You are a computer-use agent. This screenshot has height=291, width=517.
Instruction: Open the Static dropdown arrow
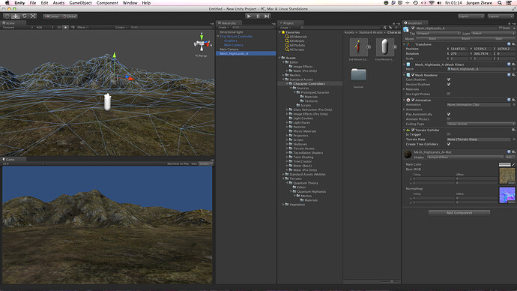[x=513, y=28]
